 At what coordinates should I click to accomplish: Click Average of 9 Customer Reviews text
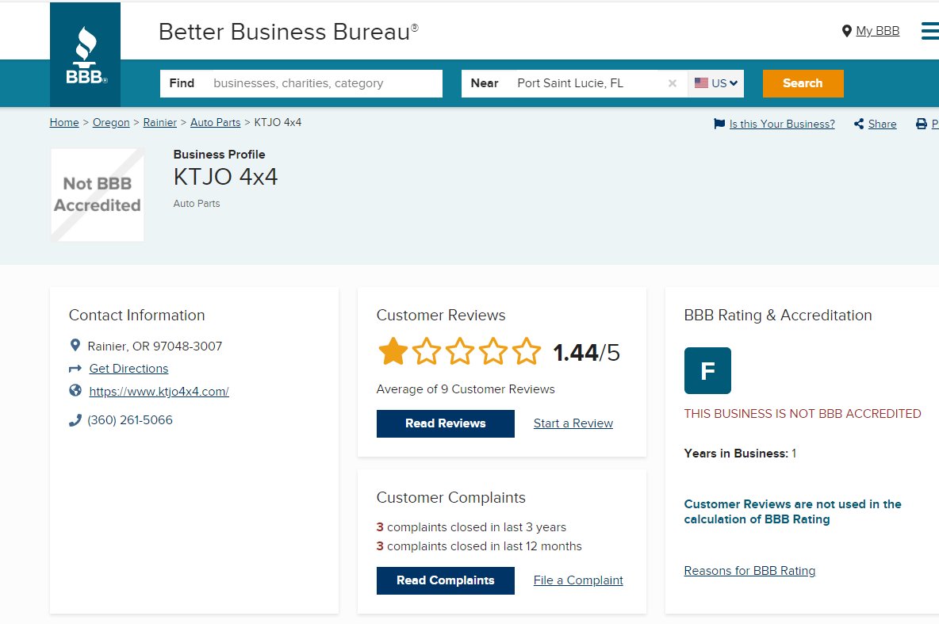click(466, 389)
